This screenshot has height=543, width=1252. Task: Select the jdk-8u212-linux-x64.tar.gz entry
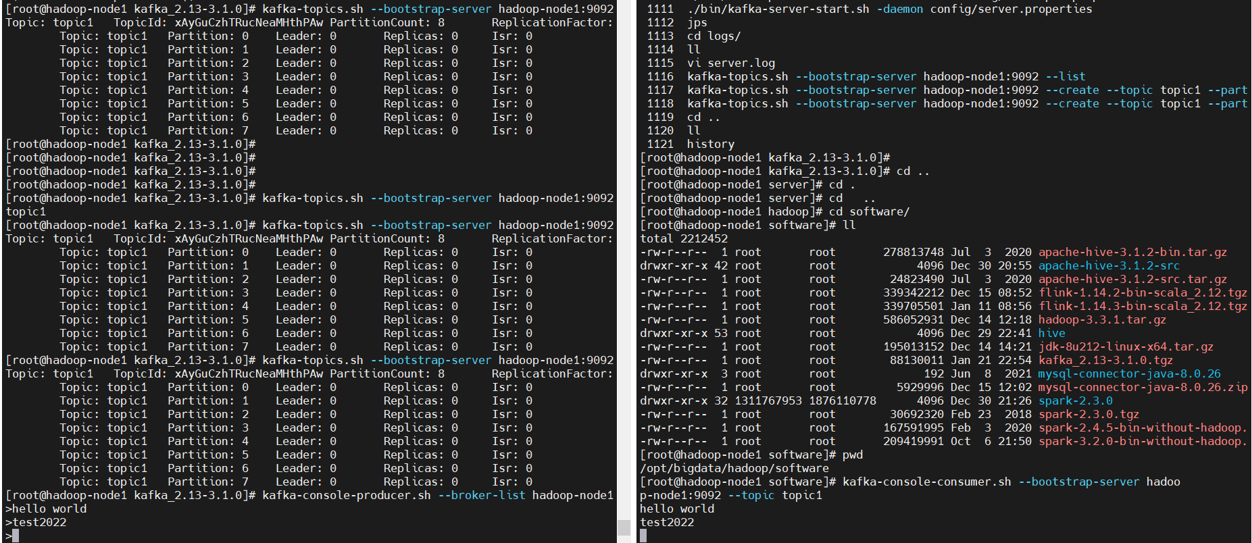click(x=1126, y=346)
